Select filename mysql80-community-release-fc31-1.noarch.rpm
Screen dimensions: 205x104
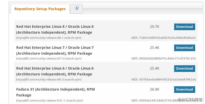point(50,100)
